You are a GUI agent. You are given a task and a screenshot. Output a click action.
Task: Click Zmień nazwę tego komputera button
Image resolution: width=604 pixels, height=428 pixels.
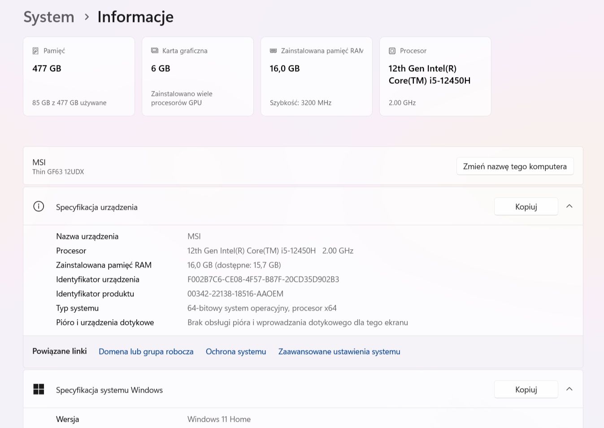coord(515,166)
